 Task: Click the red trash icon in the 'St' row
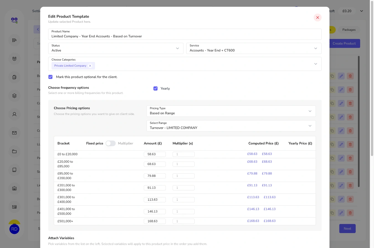[x=350, y=117]
